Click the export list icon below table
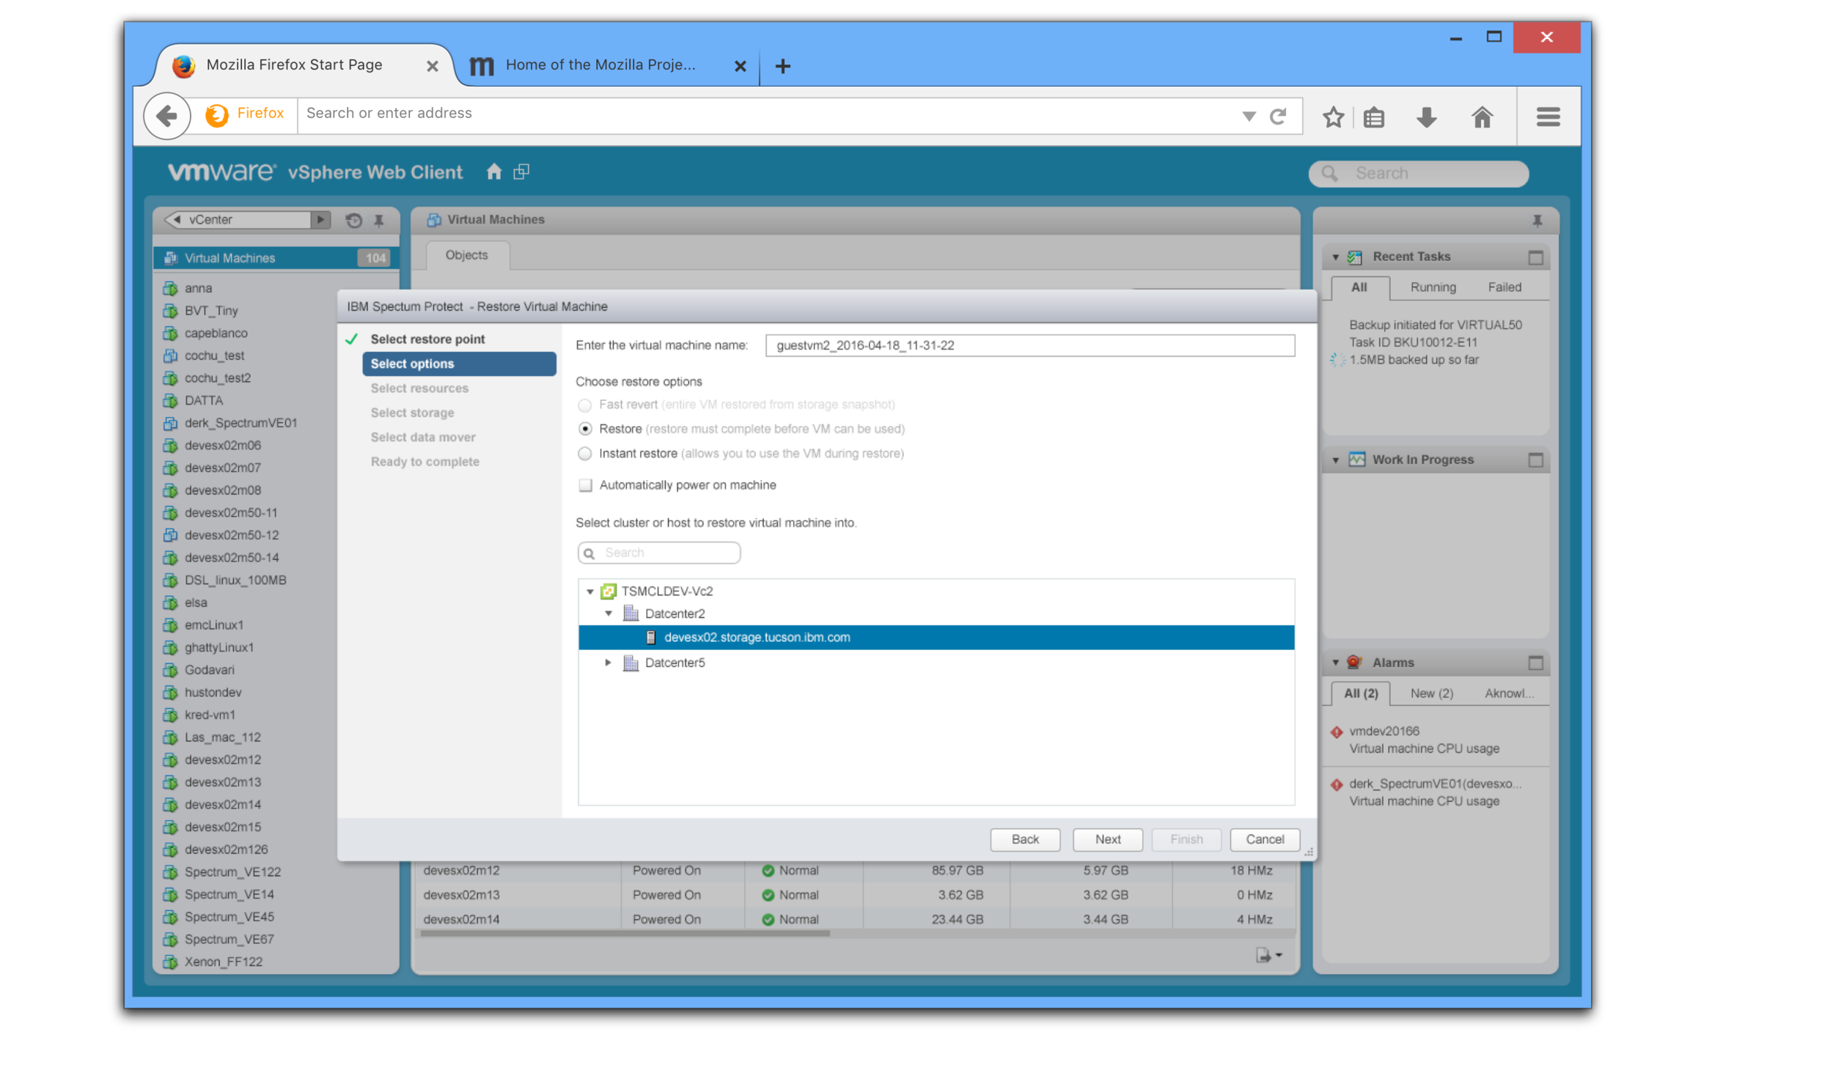Image resolution: width=1833 pixels, height=1081 pixels. click(1263, 956)
